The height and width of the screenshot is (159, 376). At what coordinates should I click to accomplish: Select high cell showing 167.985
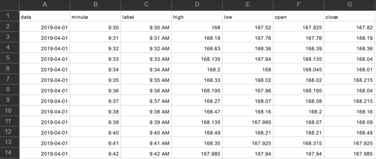click(x=197, y=153)
